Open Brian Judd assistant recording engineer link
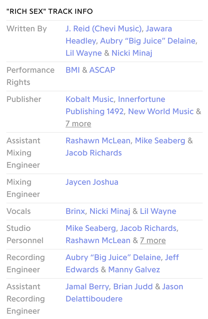The width and height of the screenshot is (208, 319). pos(133,287)
